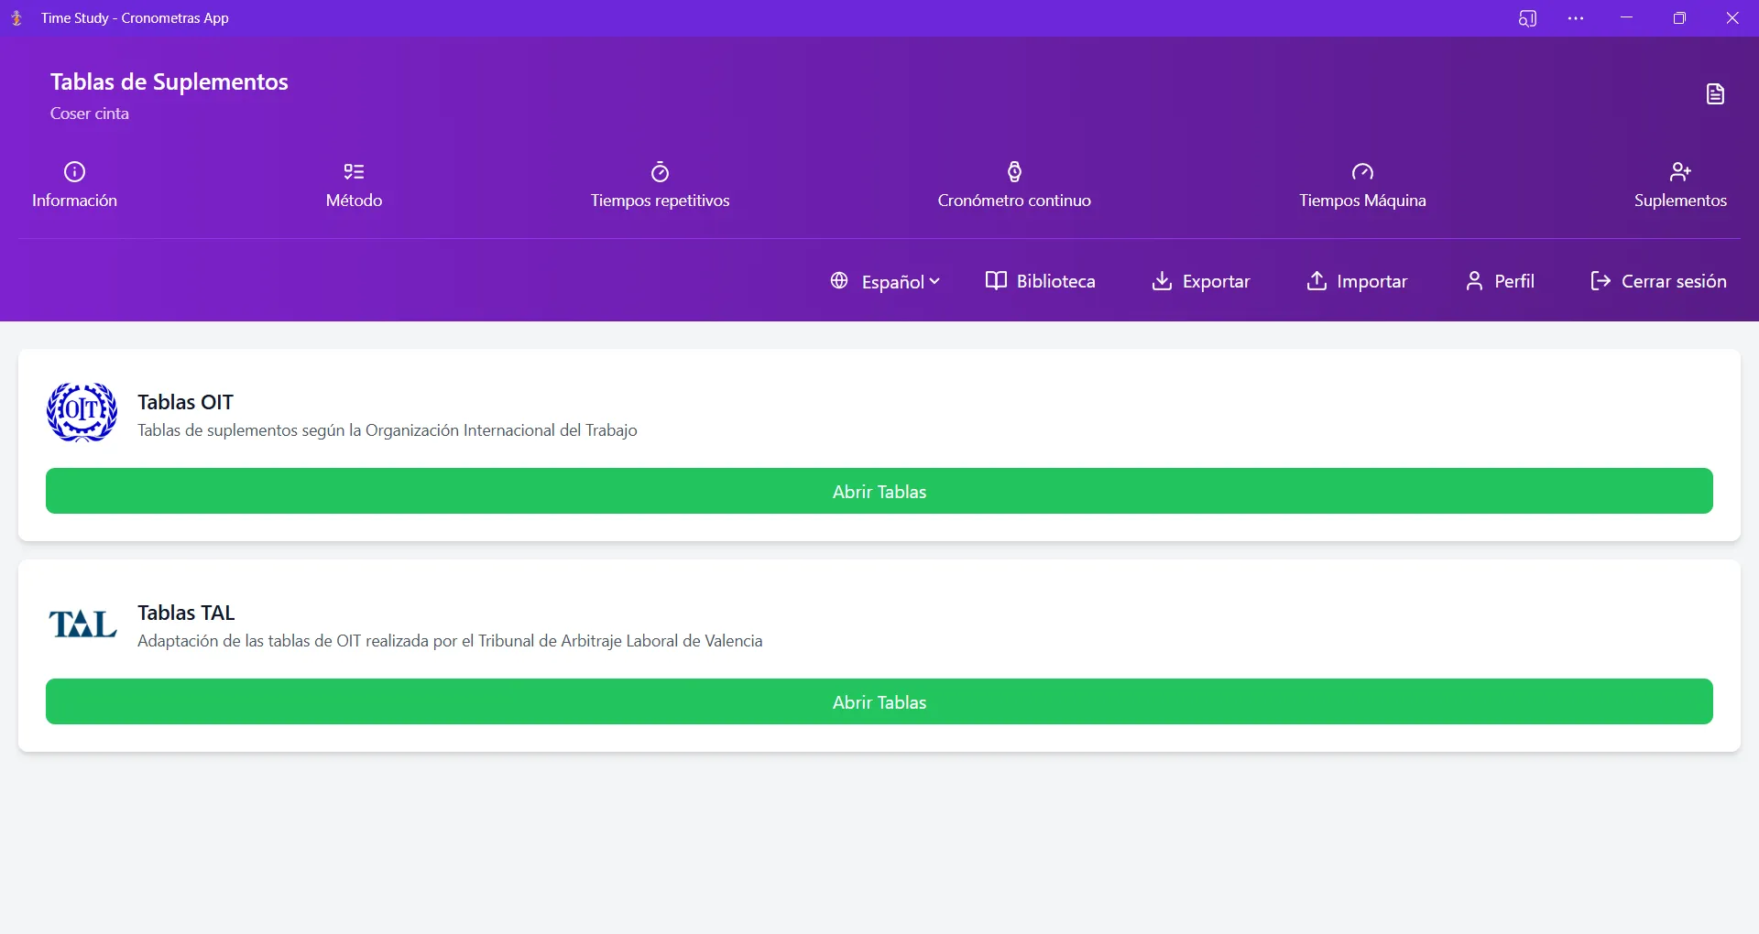Image resolution: width=1759 pixels, height=934 pixels.
Task: Click the Exportar button
Action: (x=1200, y=281)
